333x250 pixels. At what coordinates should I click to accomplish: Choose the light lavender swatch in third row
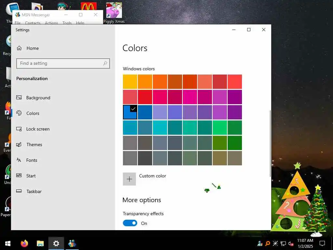[x=160, y=112]
